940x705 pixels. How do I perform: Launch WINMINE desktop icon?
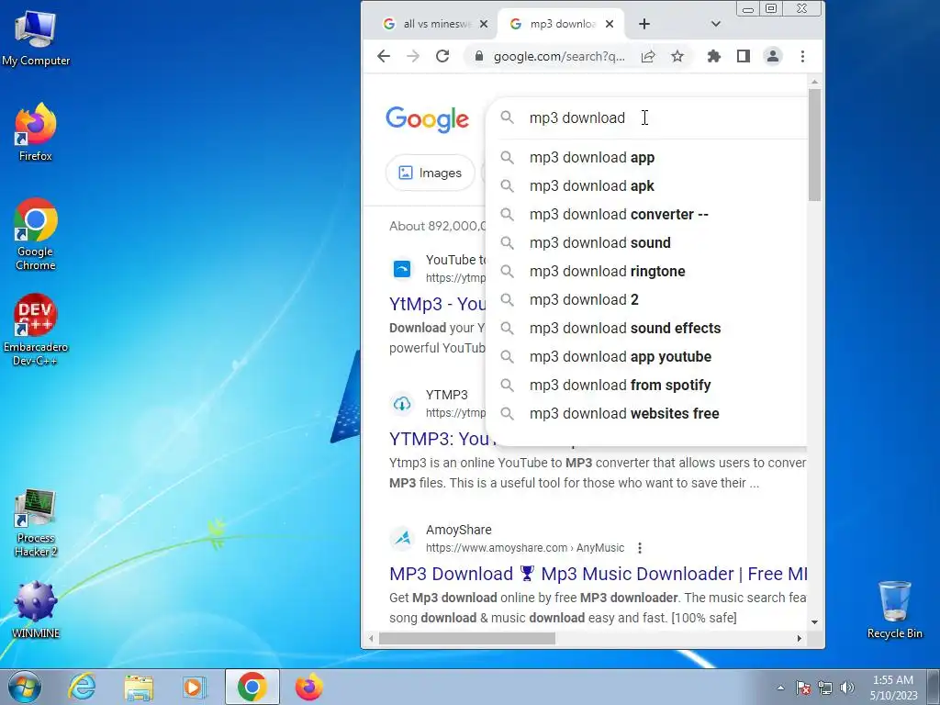tap(36, 610)
